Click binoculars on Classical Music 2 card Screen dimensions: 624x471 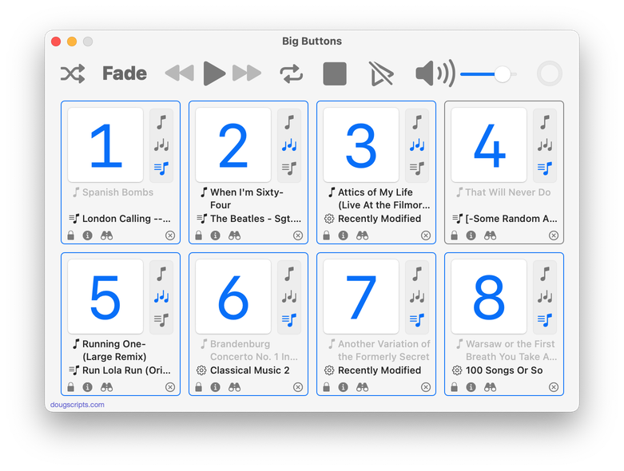point(234,386)
